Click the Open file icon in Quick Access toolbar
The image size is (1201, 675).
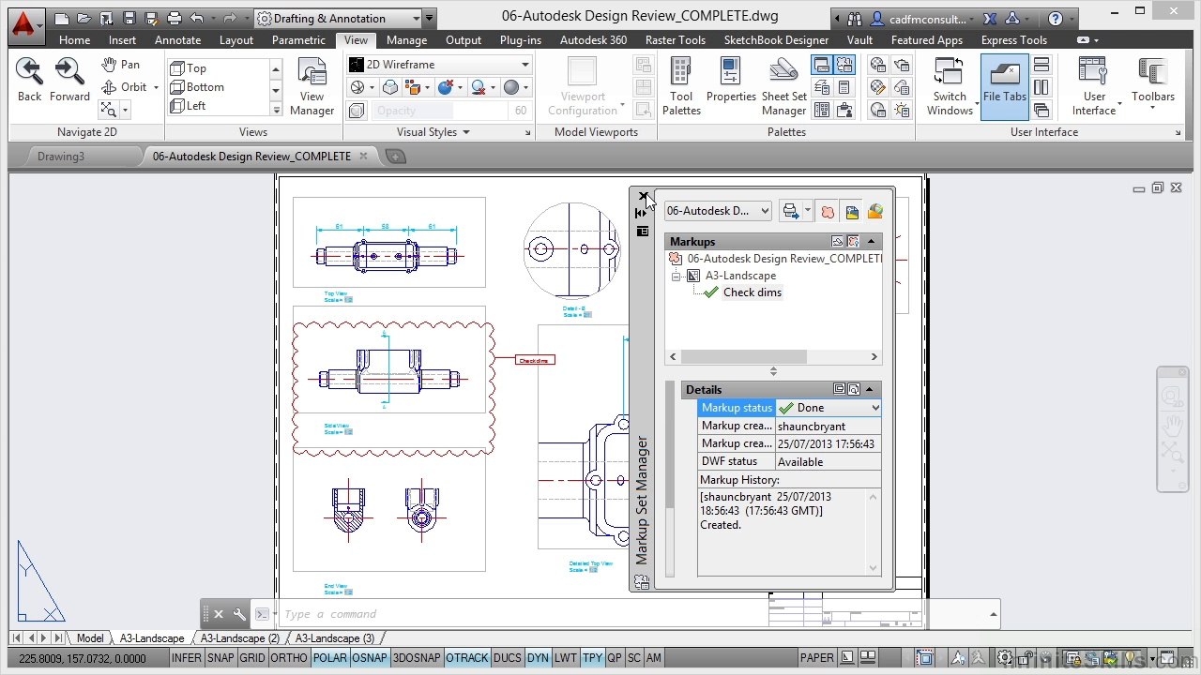[x=84, y=19]
